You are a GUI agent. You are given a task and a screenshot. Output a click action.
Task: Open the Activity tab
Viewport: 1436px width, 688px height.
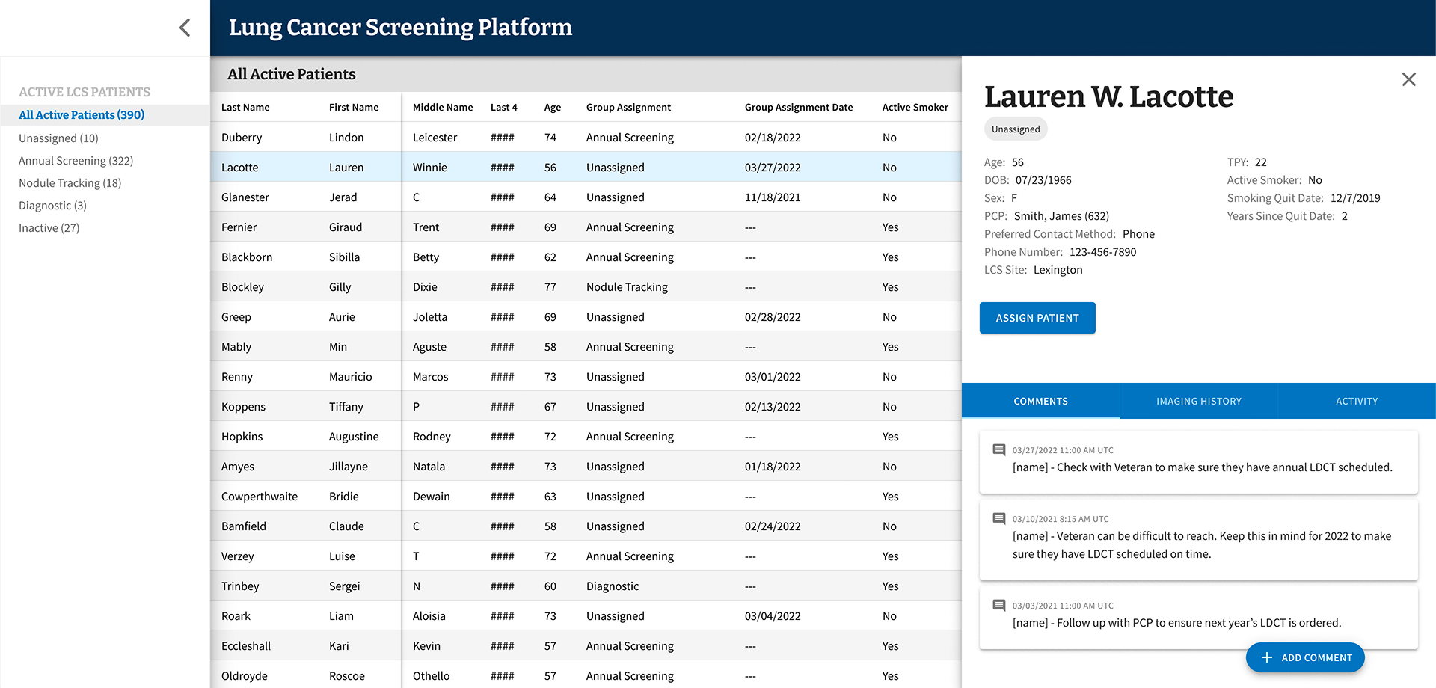(1357, 401)
